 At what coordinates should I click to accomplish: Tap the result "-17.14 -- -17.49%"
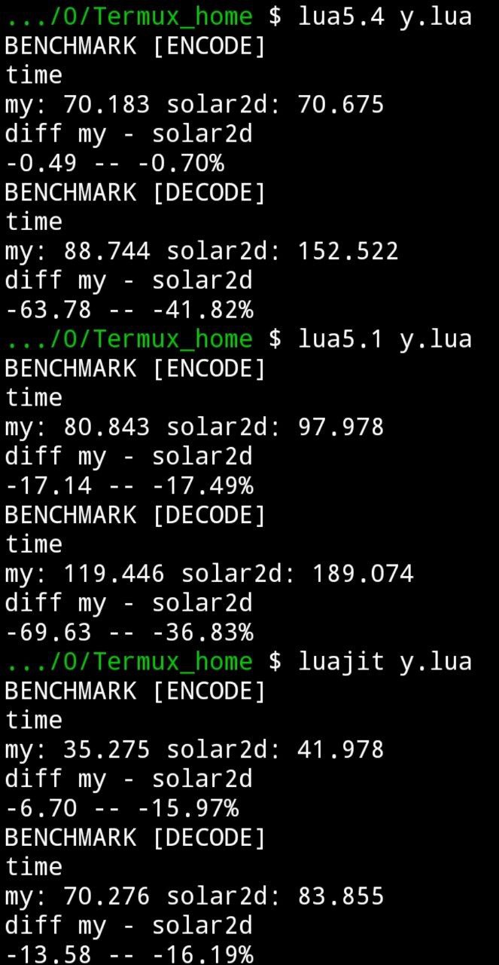point(129,486)
